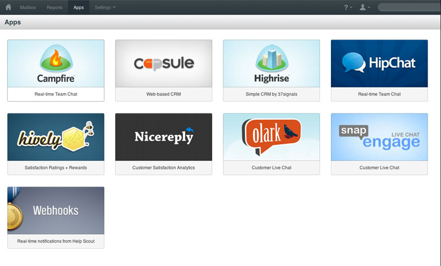This screenshot has height=266, width=441.
Task: Open the Nicereply app logo tile
Action: [164, 137]
